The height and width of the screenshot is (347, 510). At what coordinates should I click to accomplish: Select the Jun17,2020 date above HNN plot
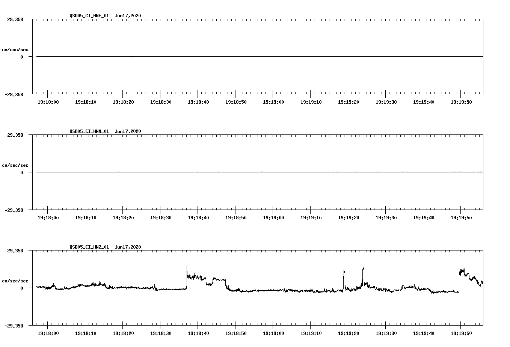[x=128, y=131]
